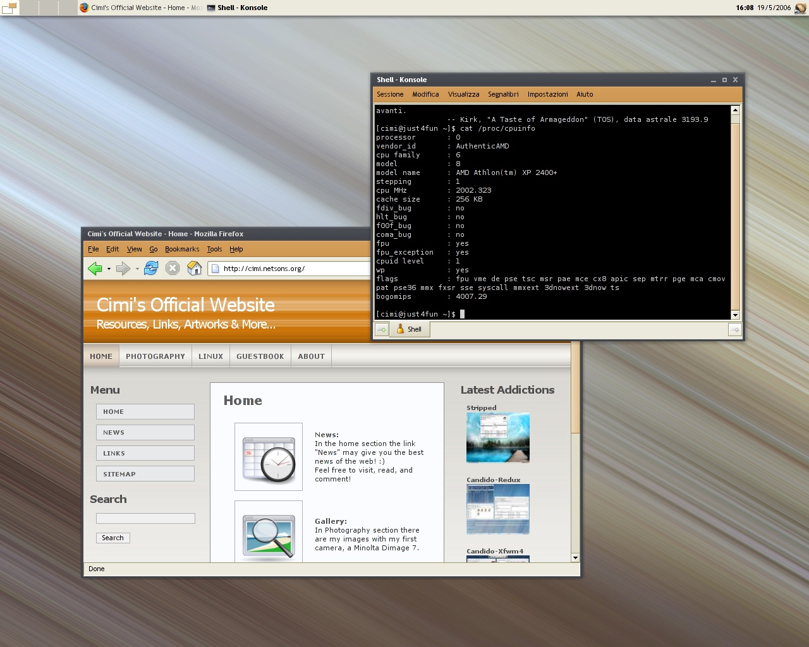Click Konsole scrollbar down arrow

[735, 315]
